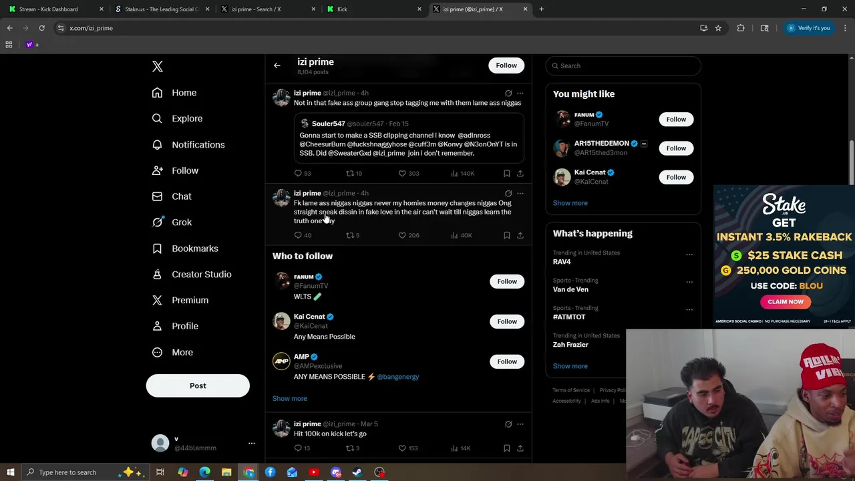Follow Kai Cenat in You might like
855x481 pixels.
click(x=676, y=177)
